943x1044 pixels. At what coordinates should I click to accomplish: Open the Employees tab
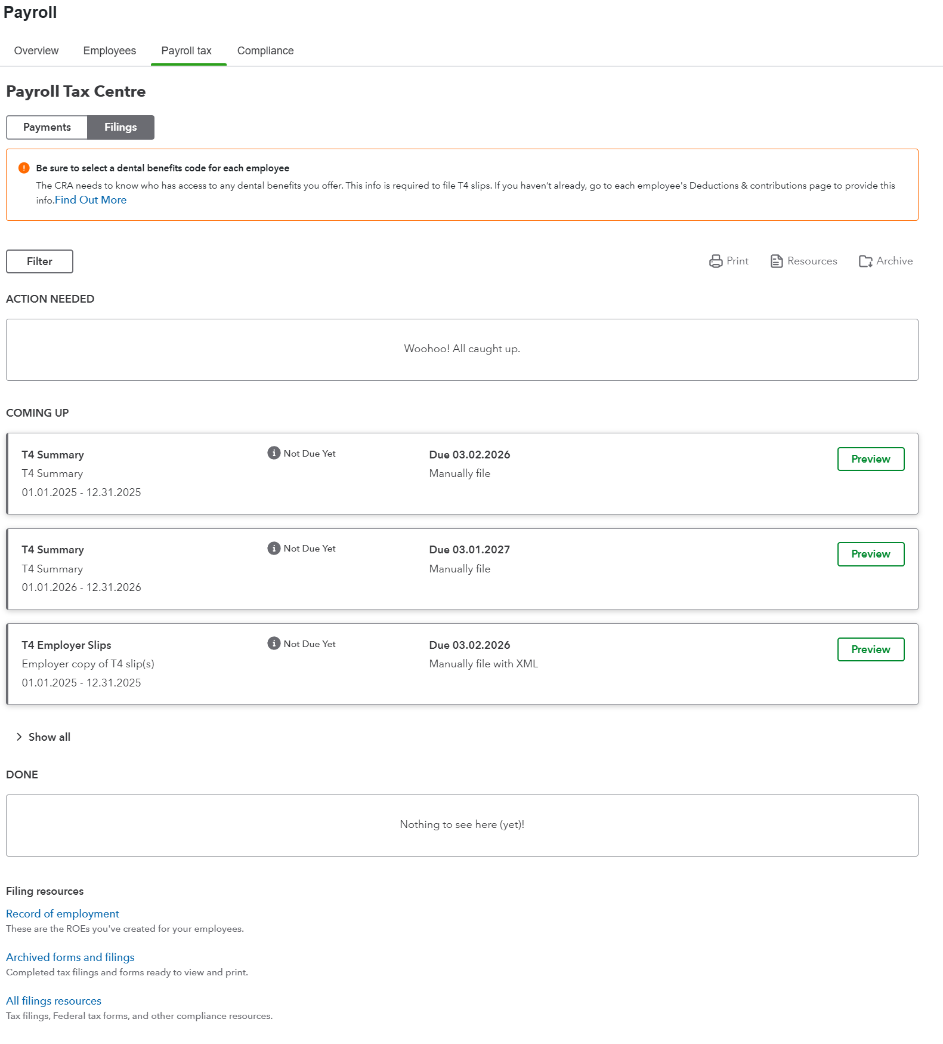(110, 51)
